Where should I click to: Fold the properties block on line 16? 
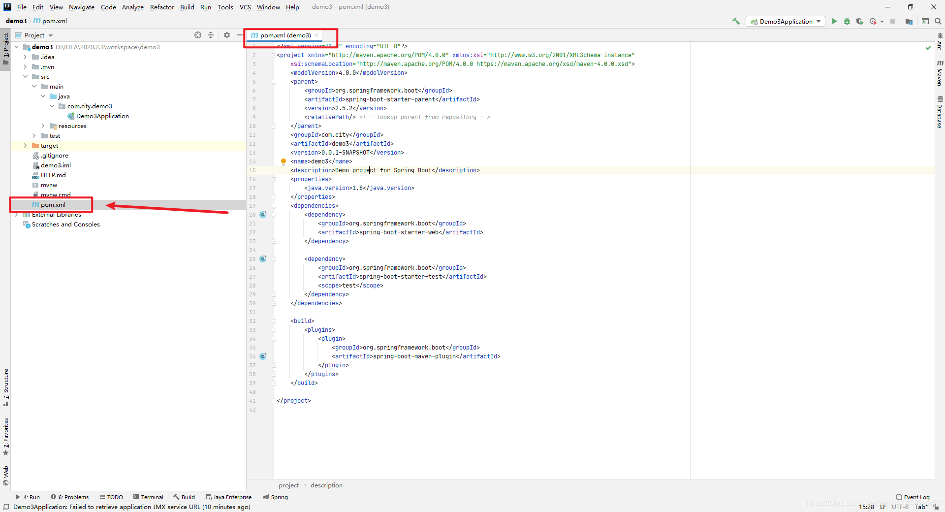pyautogui.click(x=274, y=179)
